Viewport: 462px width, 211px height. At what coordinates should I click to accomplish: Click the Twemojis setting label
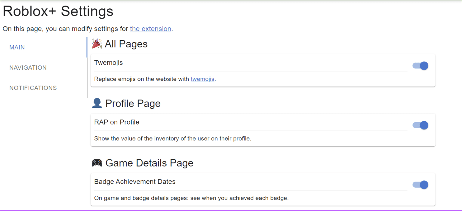point(109,62)
